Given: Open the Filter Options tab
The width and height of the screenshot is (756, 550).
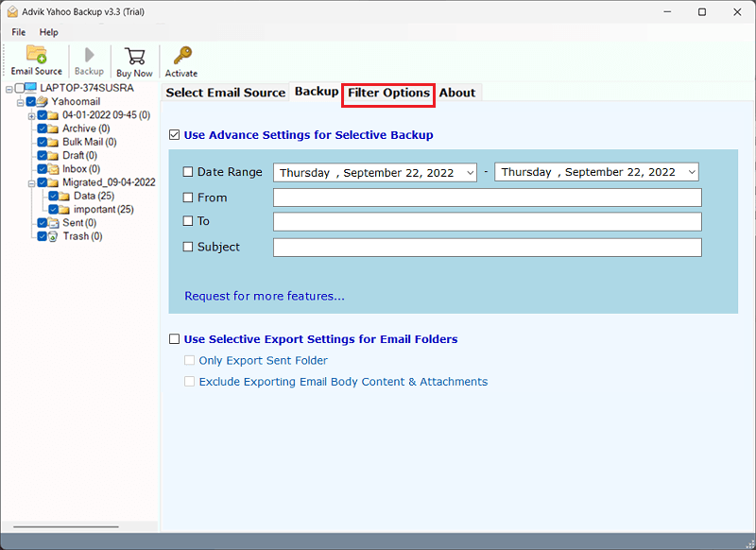Looking at the screenshot, I should click(388, 93).
